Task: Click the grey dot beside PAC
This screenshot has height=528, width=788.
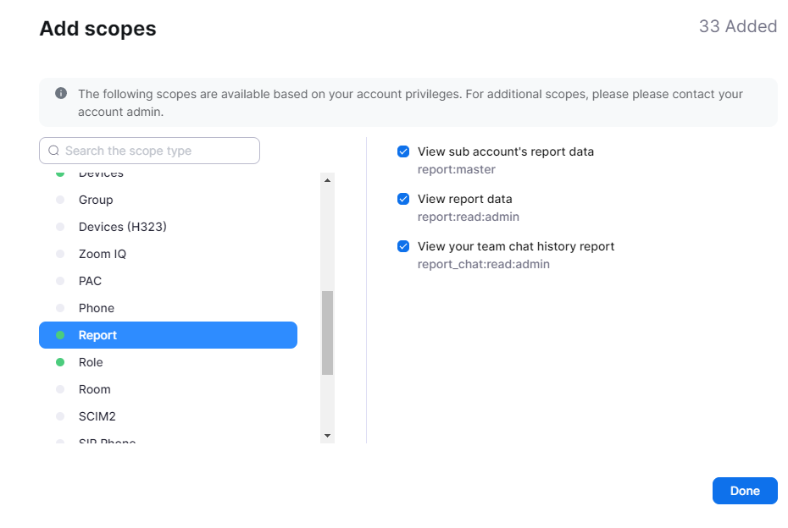Action: point(60,281)
